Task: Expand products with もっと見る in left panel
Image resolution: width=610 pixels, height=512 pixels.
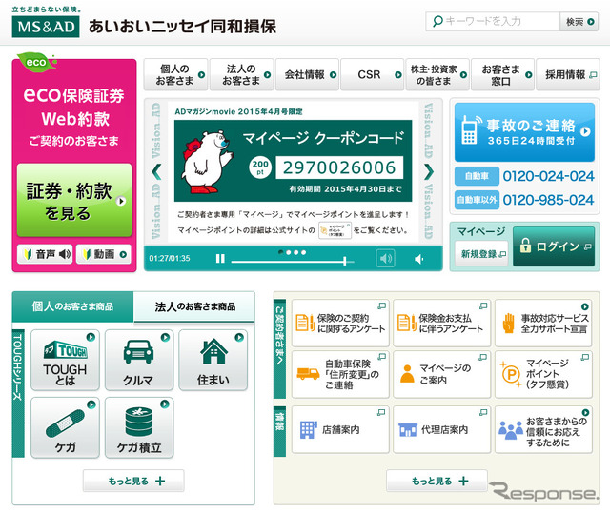Action: tap(133, 481)
